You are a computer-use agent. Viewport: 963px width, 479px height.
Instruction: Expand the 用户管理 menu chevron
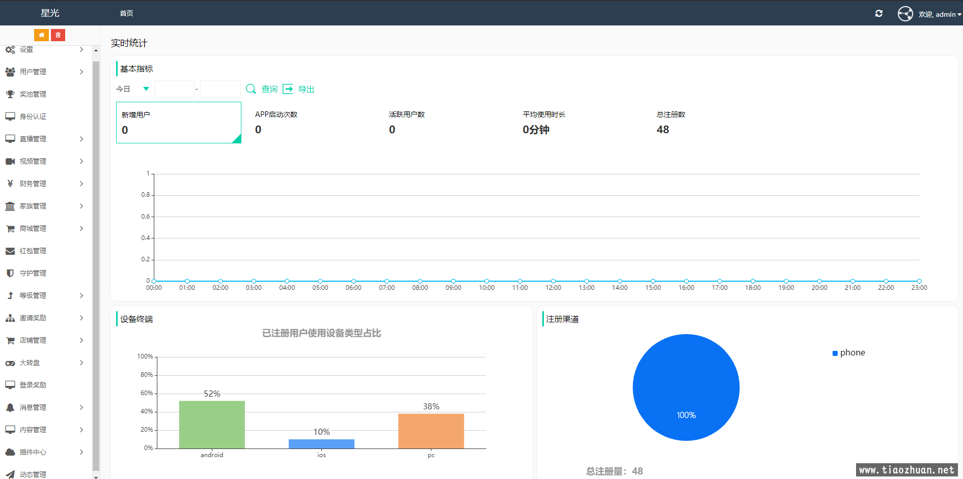tap(81, 72)
